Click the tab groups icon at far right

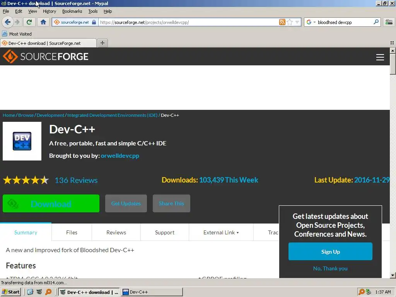(x=392, y=43)
